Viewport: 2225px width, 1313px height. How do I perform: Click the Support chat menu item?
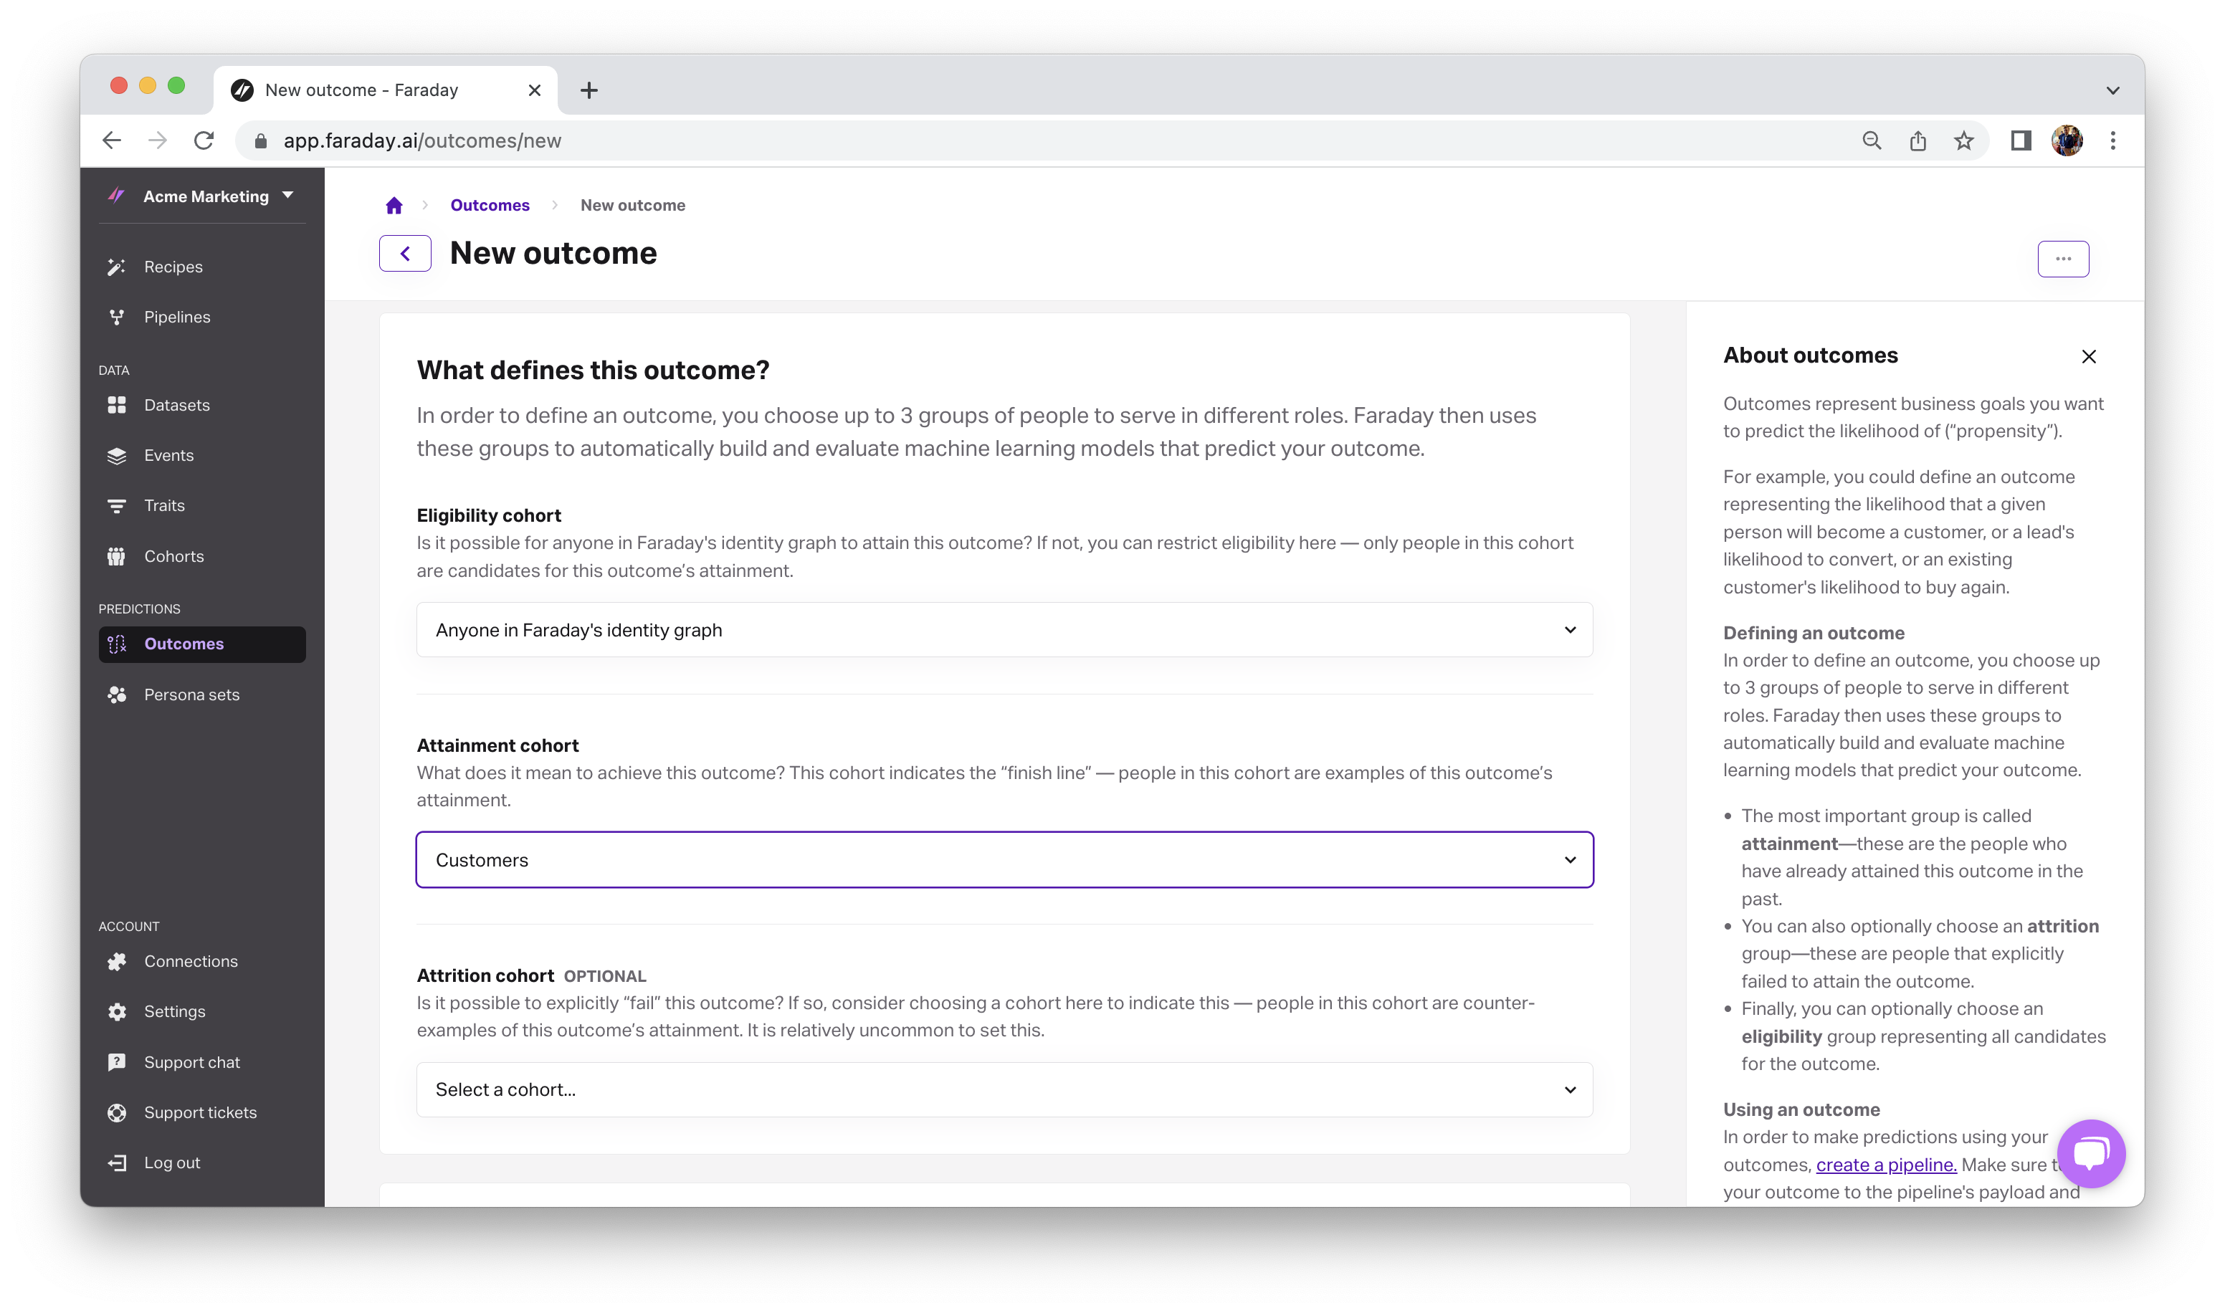(x=191, y=1061)
